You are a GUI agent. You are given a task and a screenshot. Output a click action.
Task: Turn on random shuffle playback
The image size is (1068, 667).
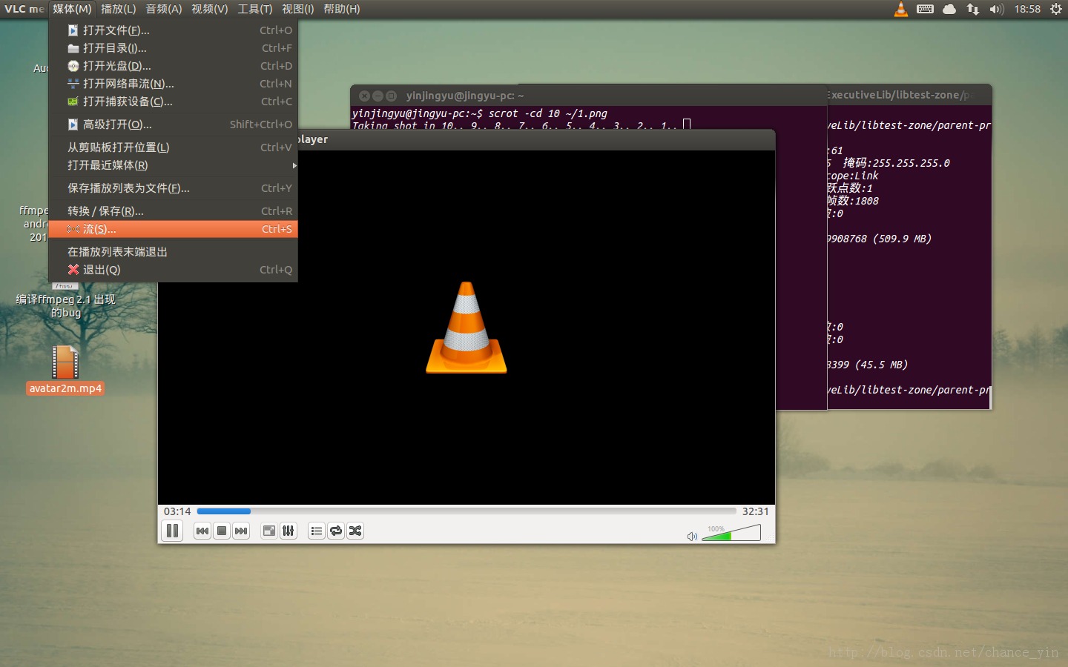pos(355,531)
